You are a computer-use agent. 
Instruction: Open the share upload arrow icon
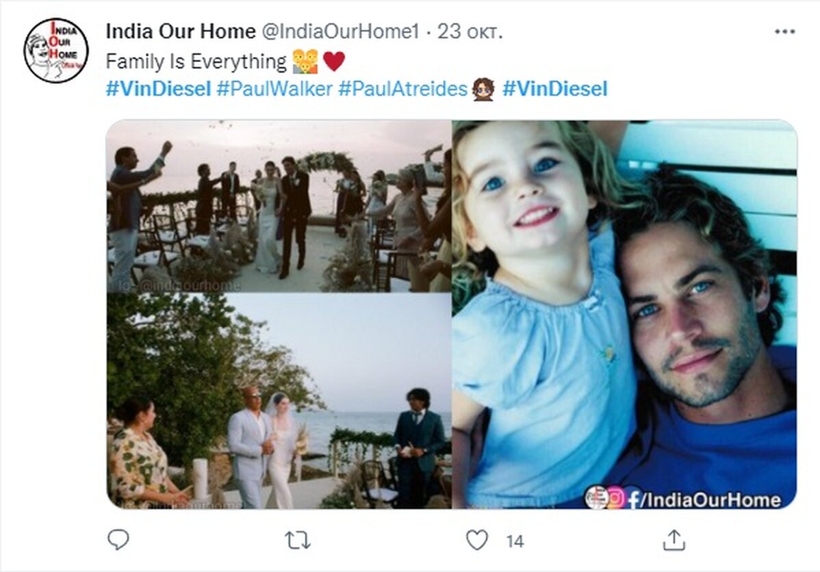coord(674,540)
